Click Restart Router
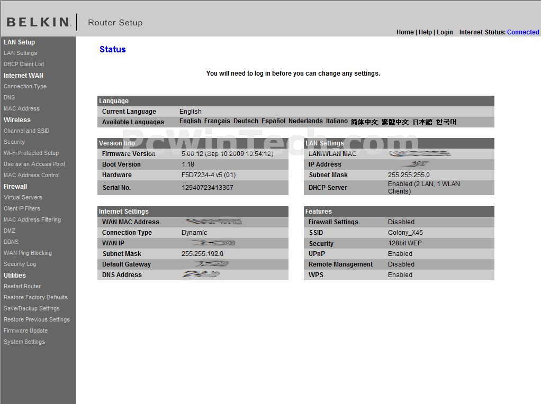541x404 pixels. coord(22,287)
